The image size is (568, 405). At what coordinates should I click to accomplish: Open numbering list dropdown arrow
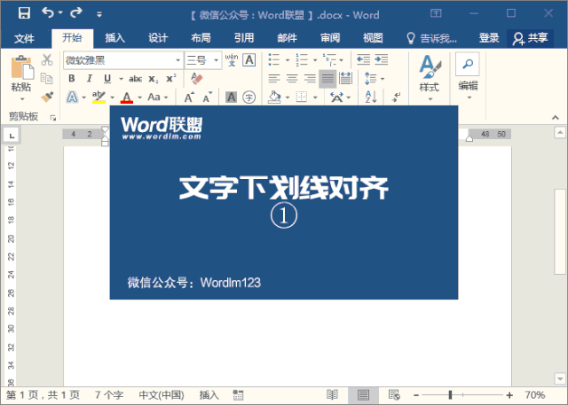[315, 60]
